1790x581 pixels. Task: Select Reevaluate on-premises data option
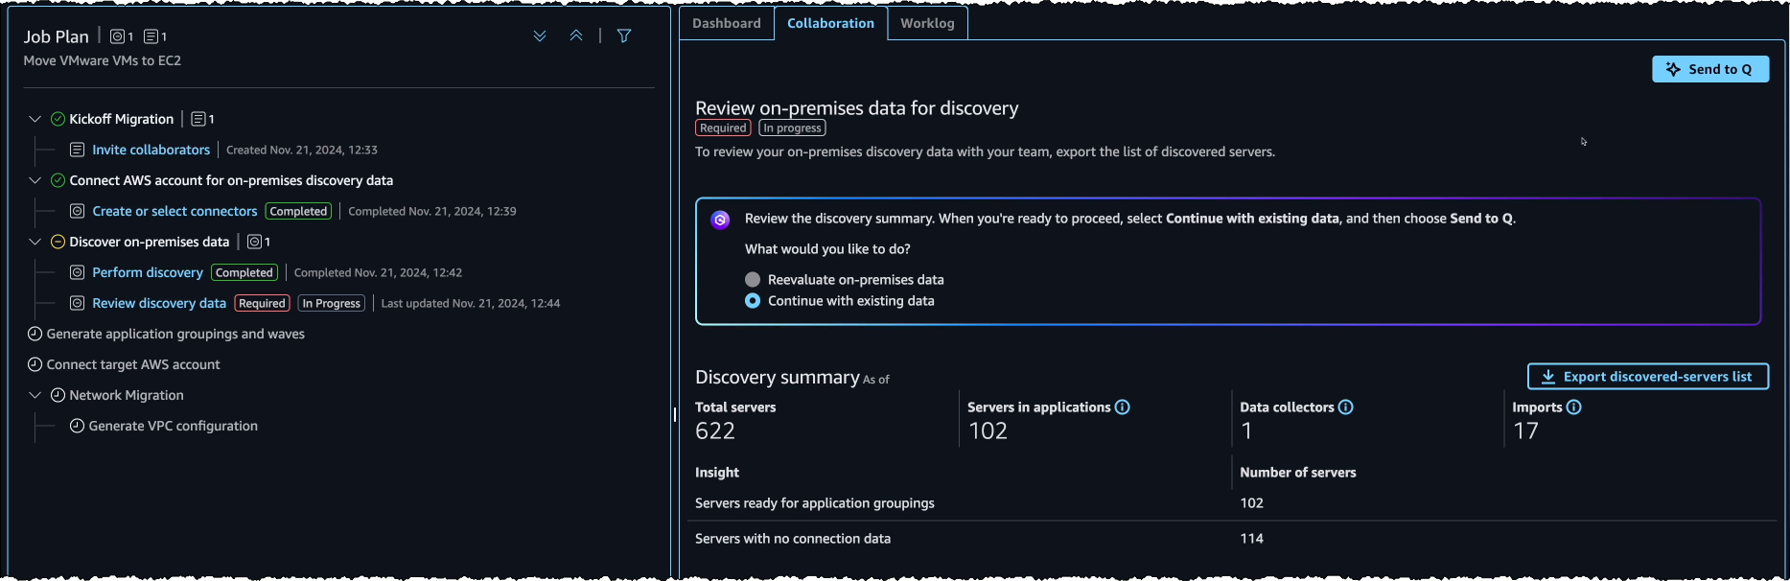point(753,280)
